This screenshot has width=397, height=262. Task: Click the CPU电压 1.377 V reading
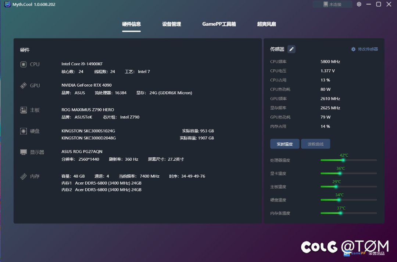click(303, 71)
